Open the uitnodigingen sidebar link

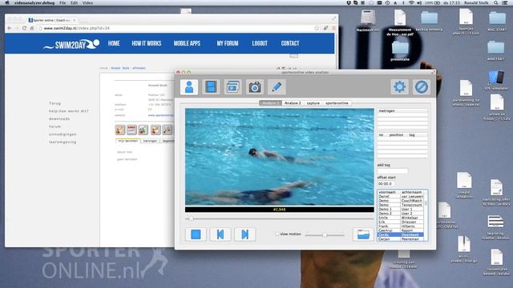63,134
